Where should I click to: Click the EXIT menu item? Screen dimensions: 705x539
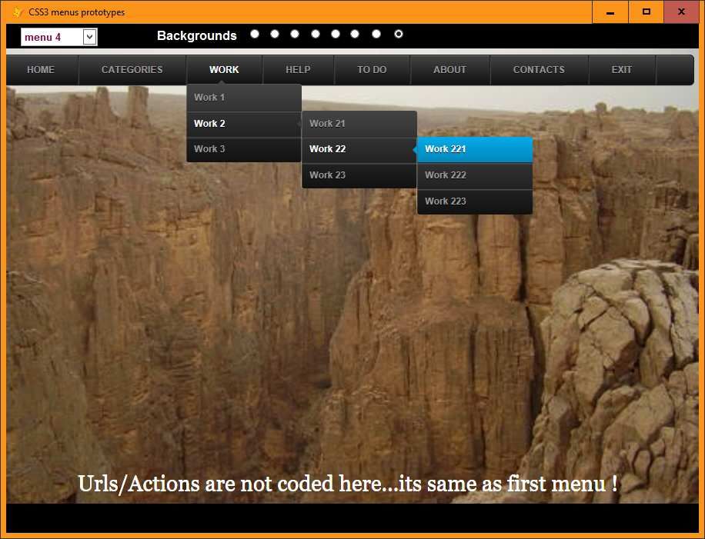(x=622, y=69)
